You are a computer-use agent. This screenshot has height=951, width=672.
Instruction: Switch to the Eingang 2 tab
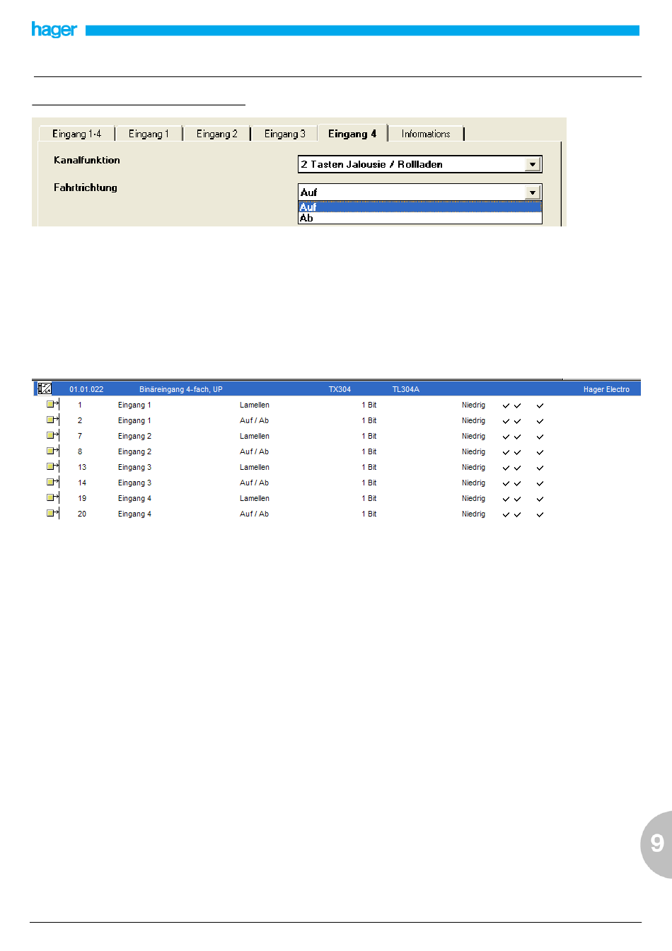pyautogui.click(x=216, y=134)
